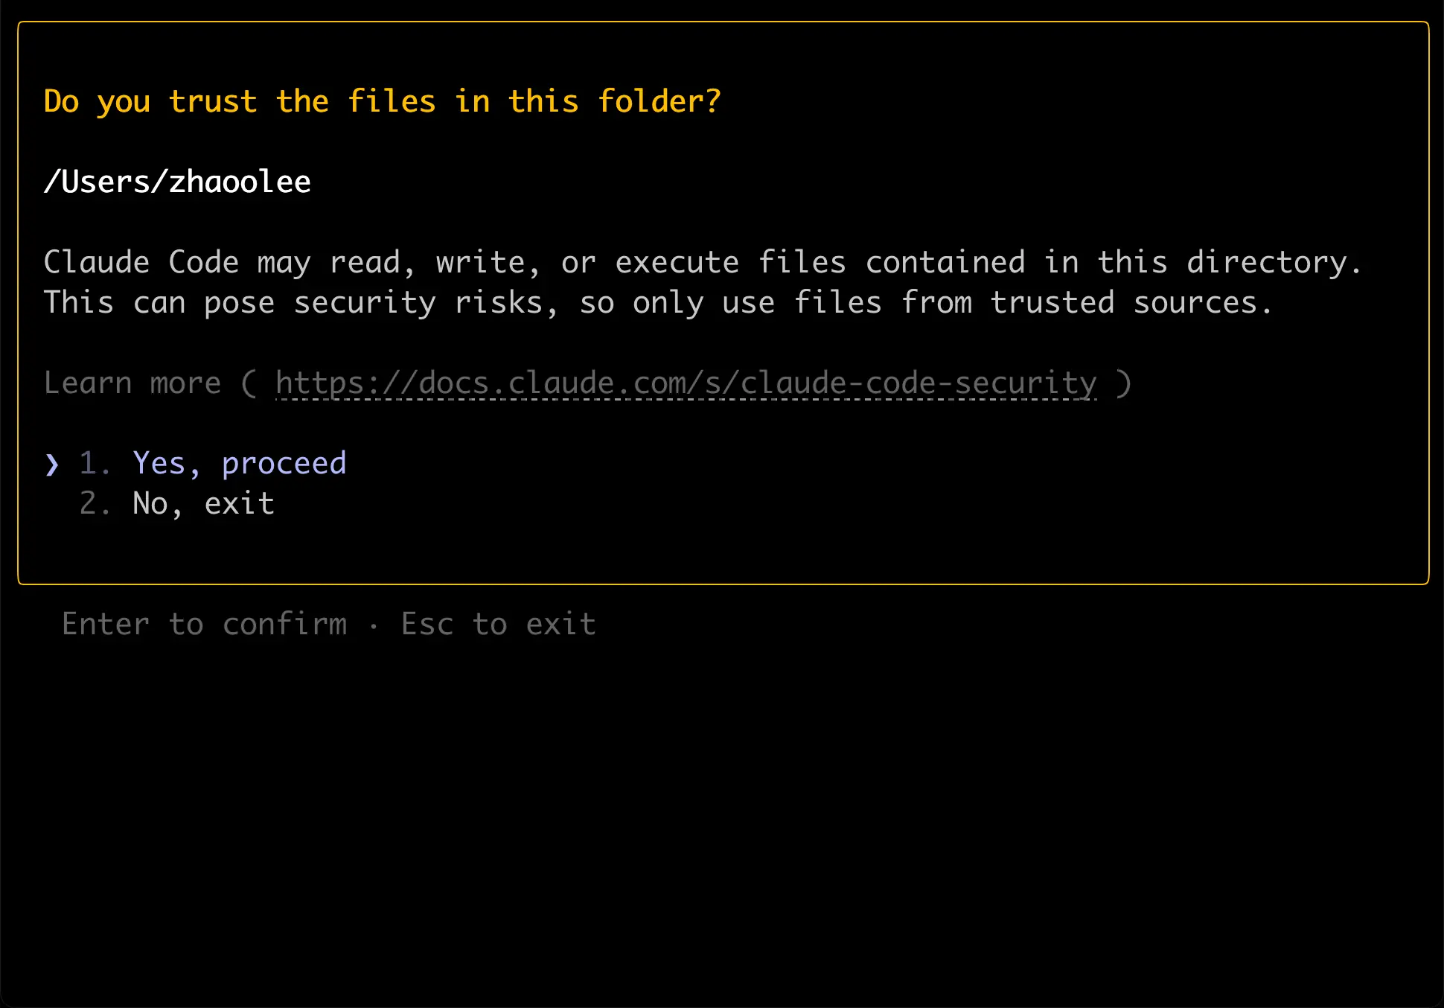The image size is (1444, 1008).
Task: Click the empty terminal area below the dialog
Action: point(722,819)
